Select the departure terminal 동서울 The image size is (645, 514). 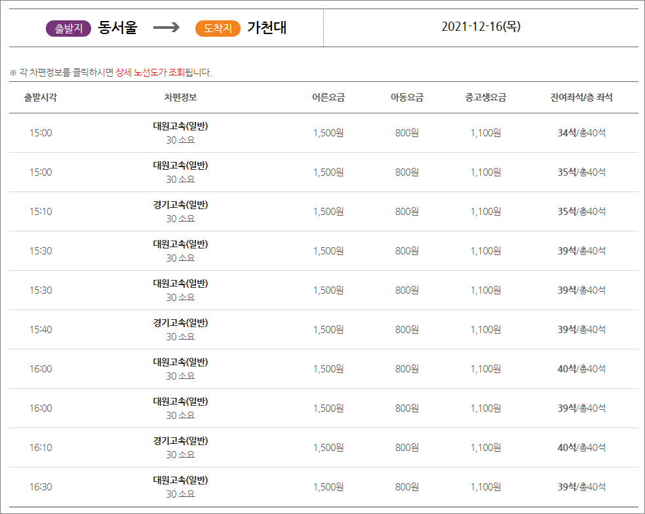pos(116,27)
